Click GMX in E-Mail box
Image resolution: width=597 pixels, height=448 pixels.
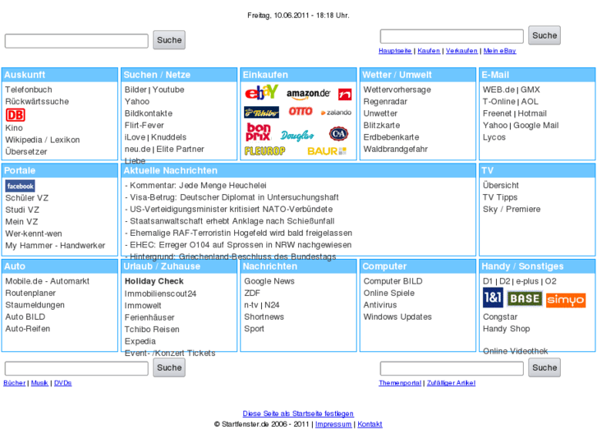(x=530, y=90)
